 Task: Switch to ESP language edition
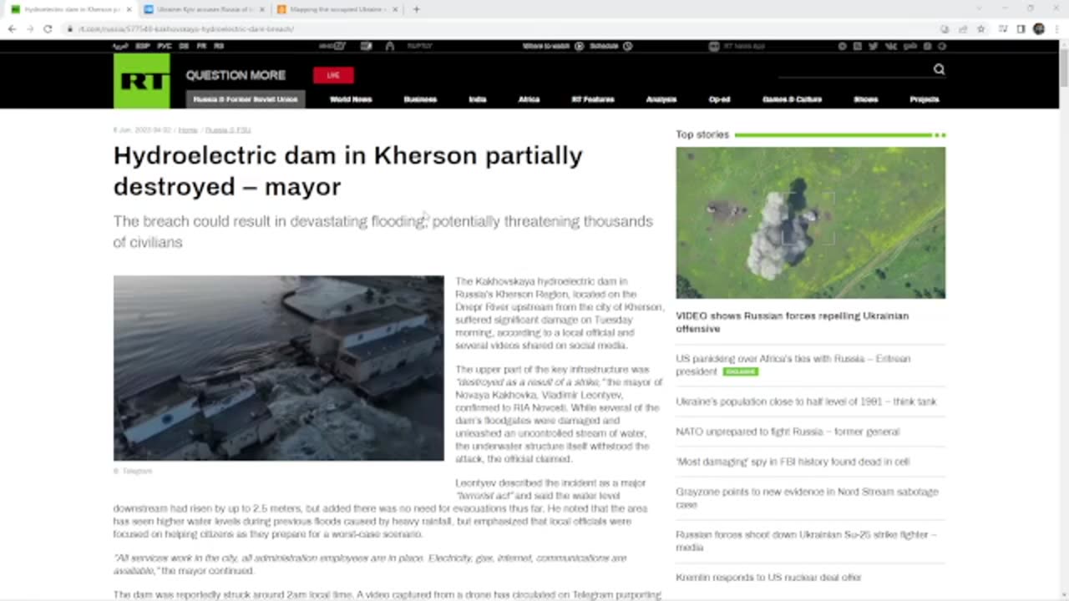tap(143, 47)
